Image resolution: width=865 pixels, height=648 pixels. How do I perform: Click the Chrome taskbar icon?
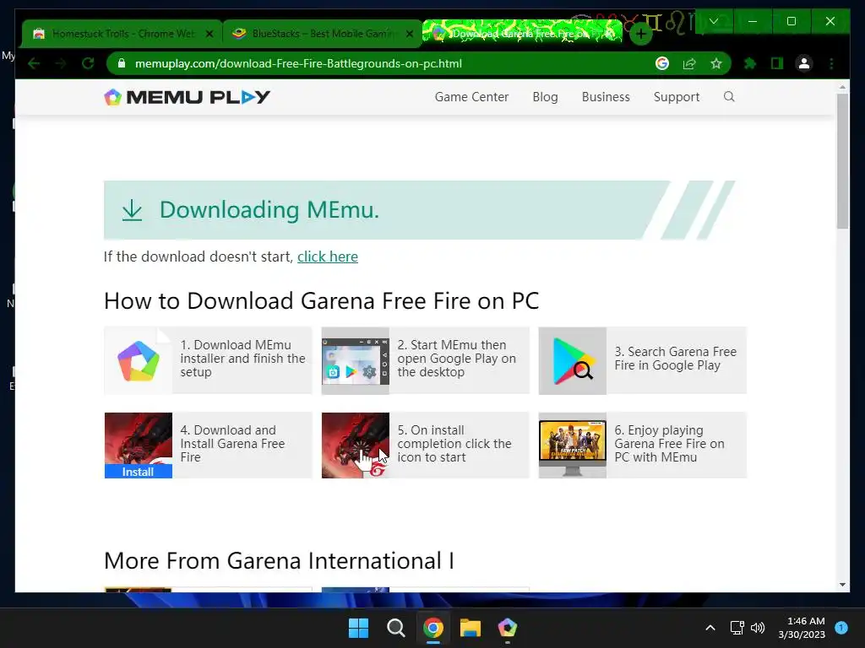pyautogui.click(x=433, y=628)
